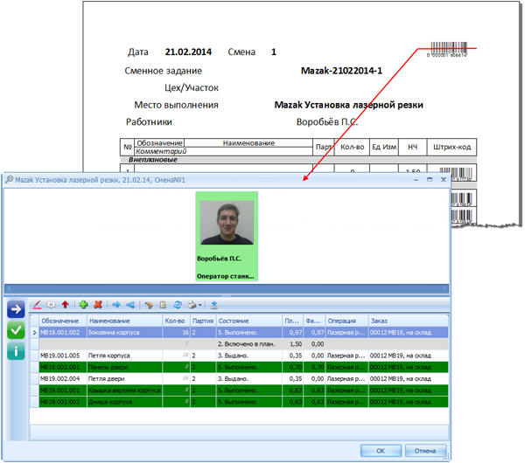This screenshot has height=463, width=525.
Task: Click the Крышка верхняя корпуса cell
Action: point(124,390)
